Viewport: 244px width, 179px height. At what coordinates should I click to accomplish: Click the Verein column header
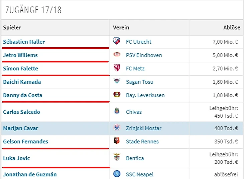pos(121,28)
